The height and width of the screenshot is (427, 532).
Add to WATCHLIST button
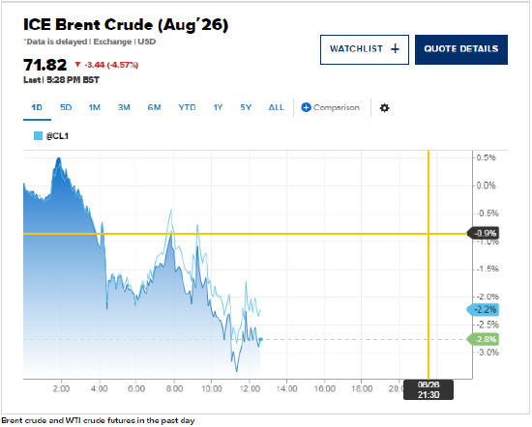point(365,49)
